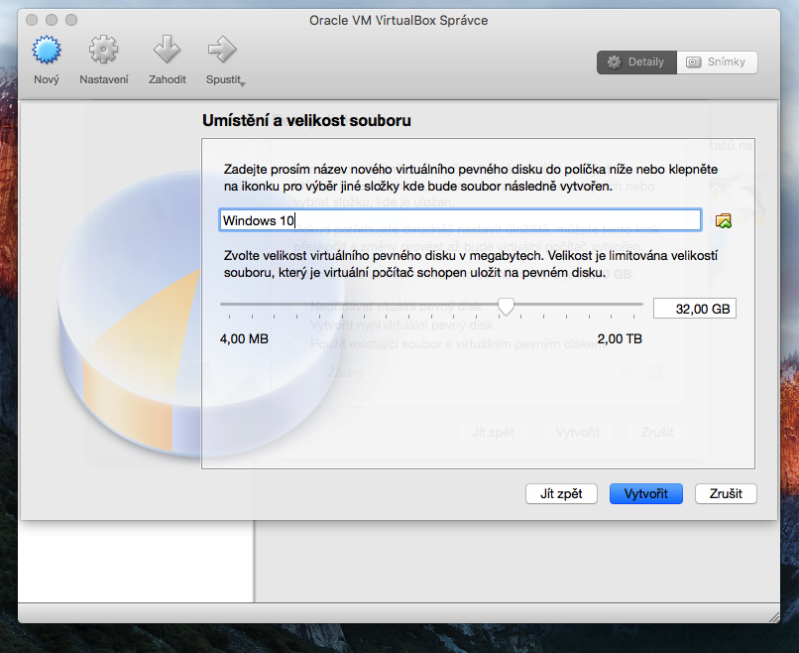Switch to the Snímky snapshots view
Image resolution: width=799 pixels, height=653 pixels.
(718, 62)
